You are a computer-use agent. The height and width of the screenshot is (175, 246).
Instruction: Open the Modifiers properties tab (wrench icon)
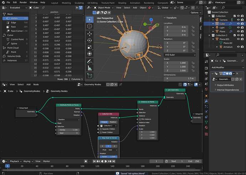pyautogui.click(x=206, y=101)
